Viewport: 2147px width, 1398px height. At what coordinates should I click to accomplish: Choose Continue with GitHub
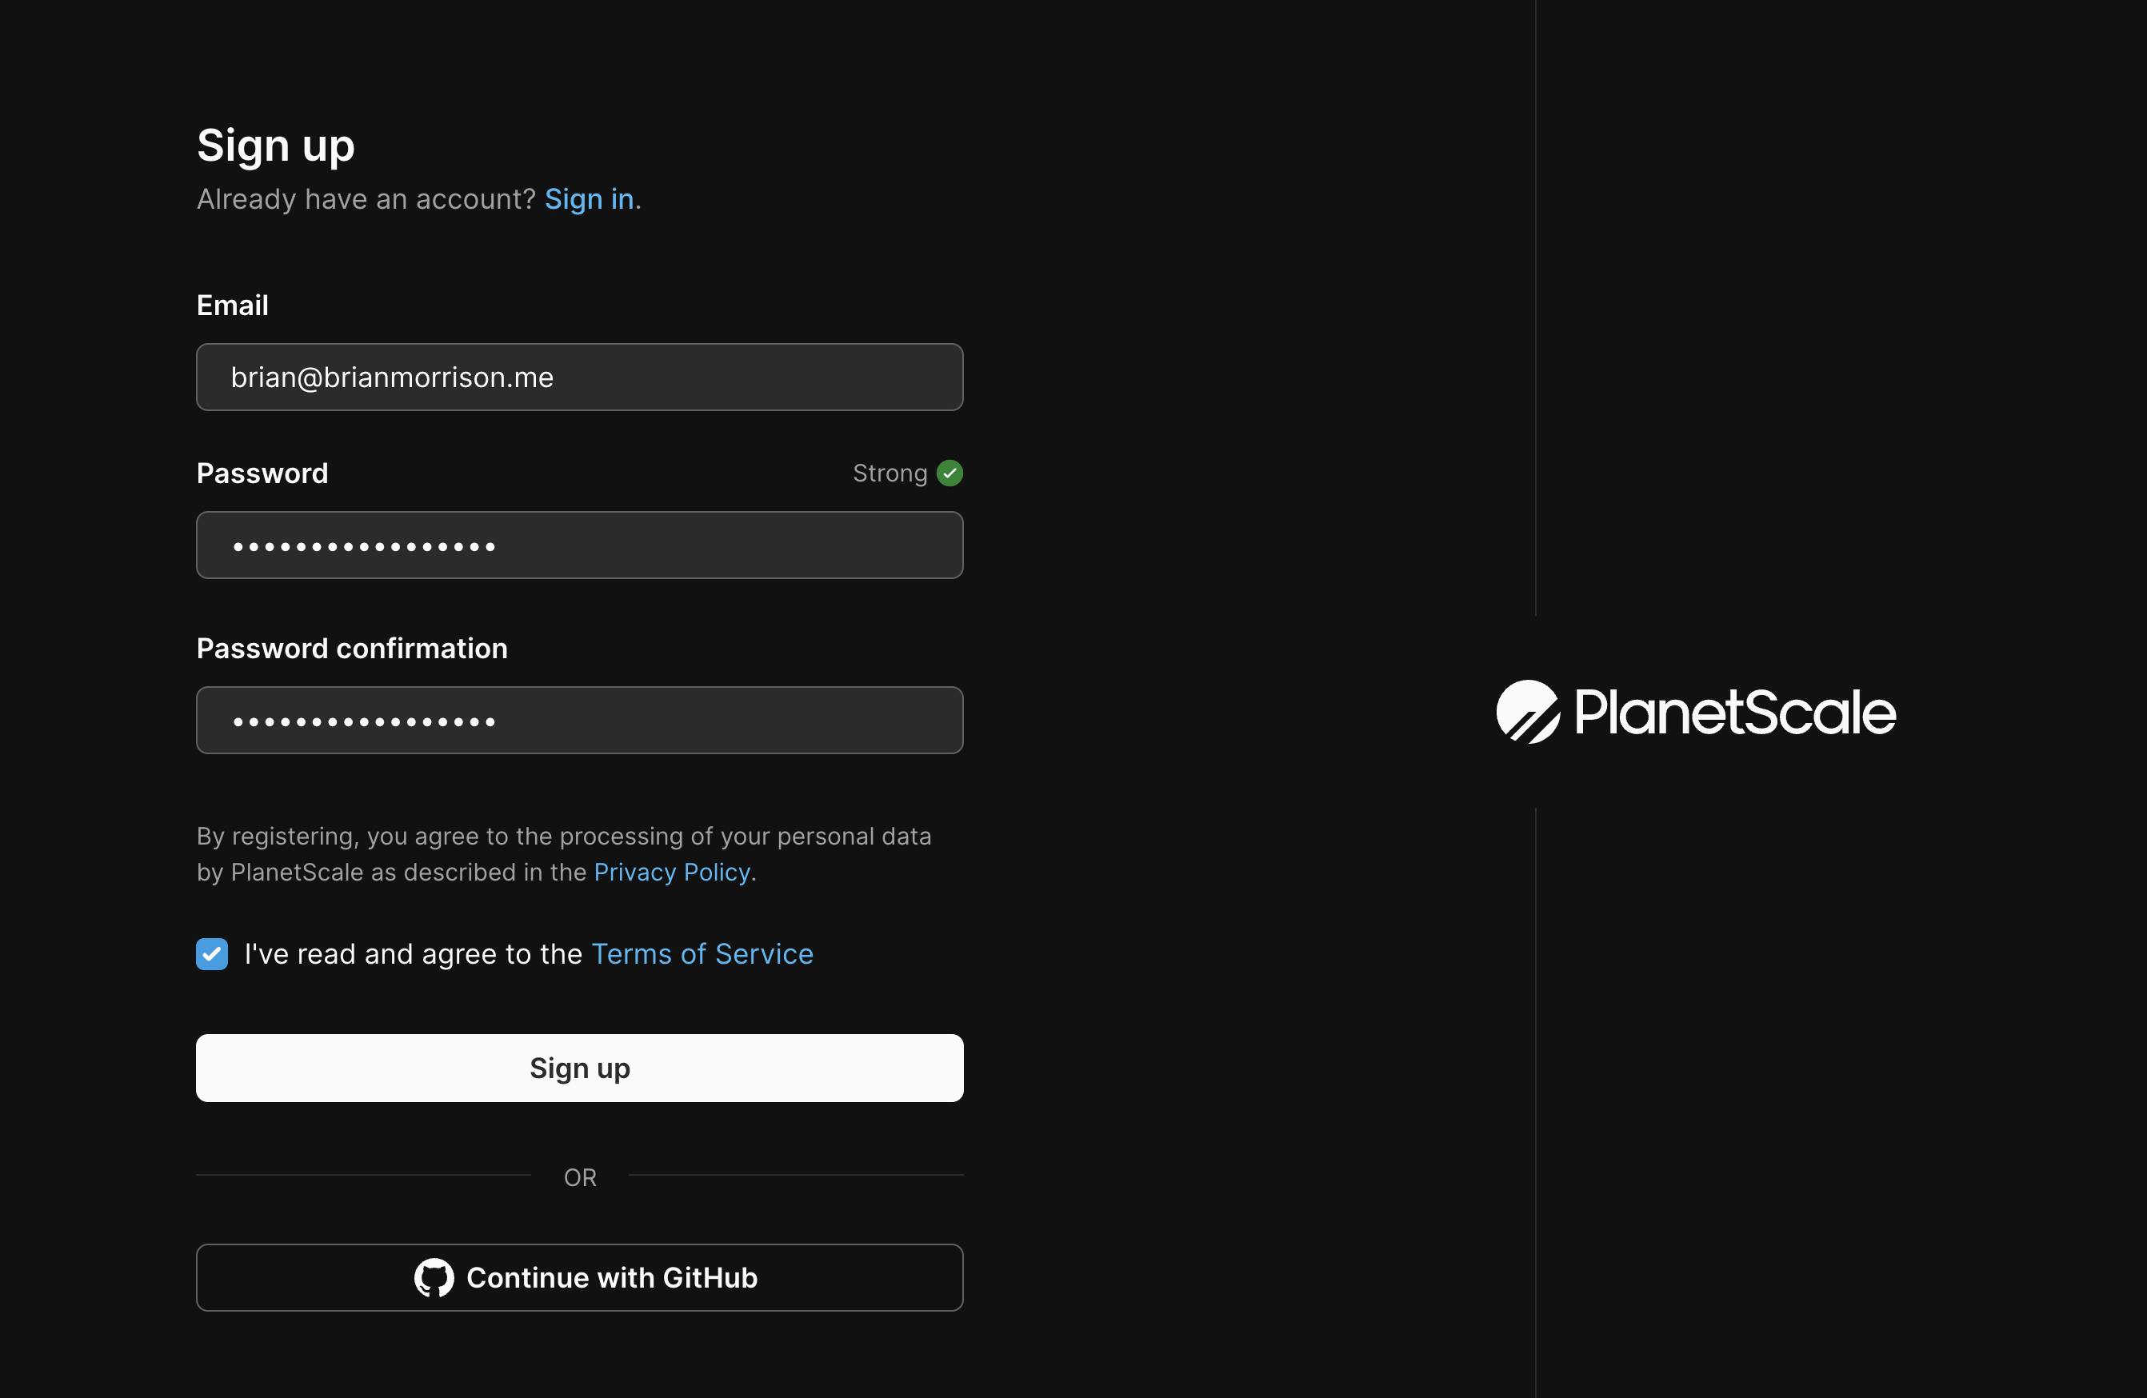(579, 1277)
